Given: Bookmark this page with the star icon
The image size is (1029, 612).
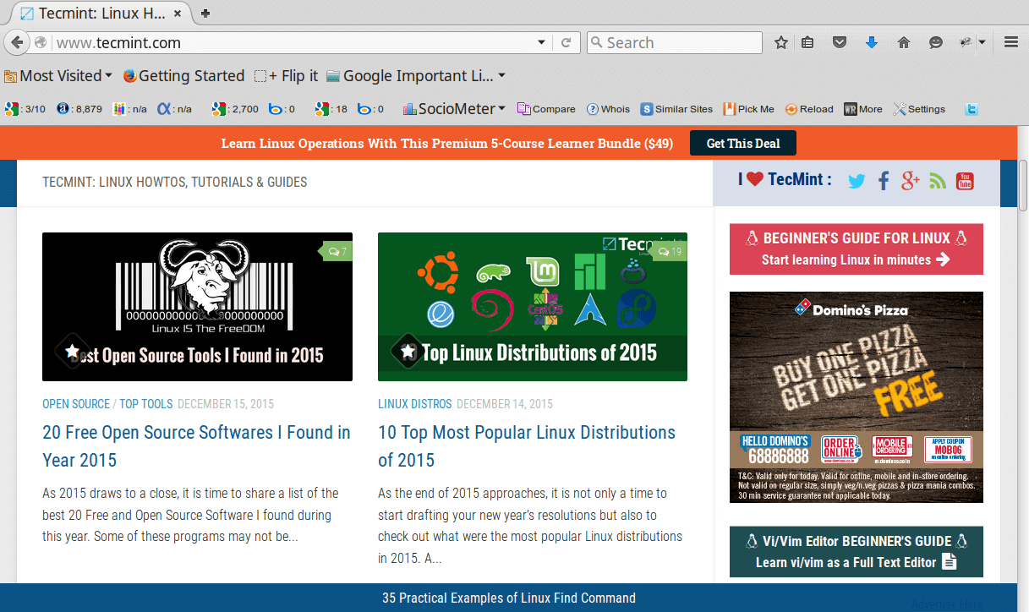Looking at the screenshot, I should pos(781,42).
